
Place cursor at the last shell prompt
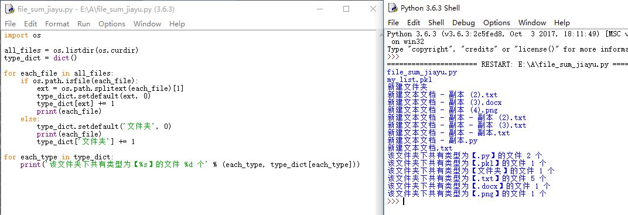404,202
